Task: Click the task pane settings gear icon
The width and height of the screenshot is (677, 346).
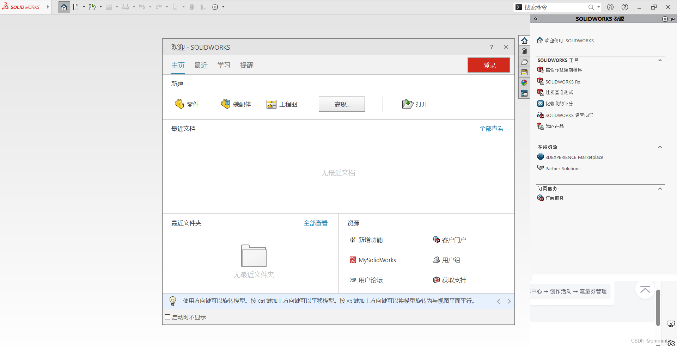Action: [665, 19]
